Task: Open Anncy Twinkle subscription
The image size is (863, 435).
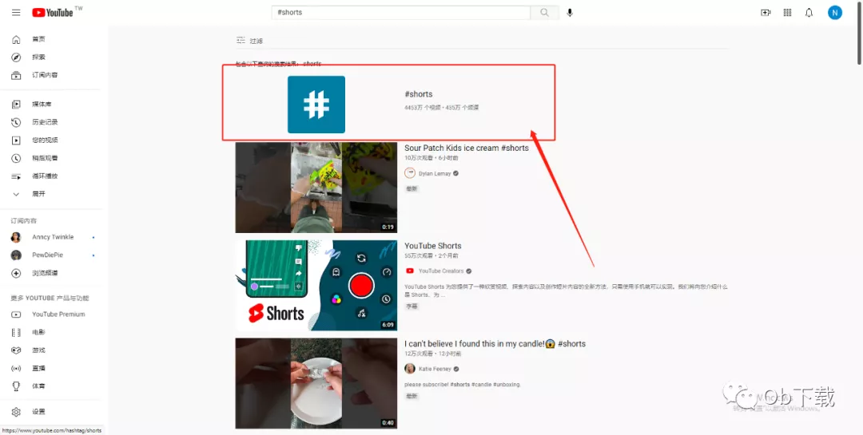Action: 51,237
